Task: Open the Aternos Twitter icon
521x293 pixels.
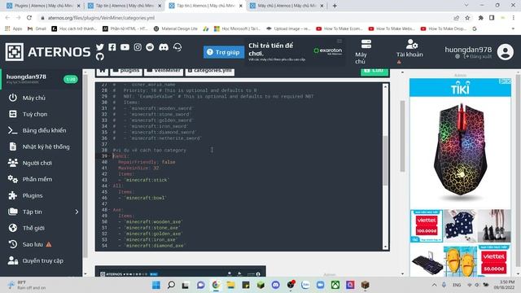Action: [99, 47]
